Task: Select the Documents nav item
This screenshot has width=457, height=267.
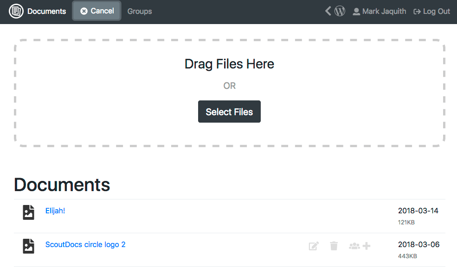Action: [46, 11]
